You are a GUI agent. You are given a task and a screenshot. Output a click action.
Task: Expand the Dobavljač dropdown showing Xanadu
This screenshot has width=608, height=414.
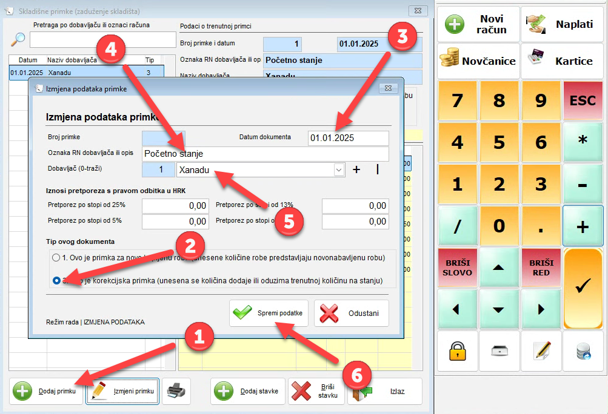pos(339,171)
